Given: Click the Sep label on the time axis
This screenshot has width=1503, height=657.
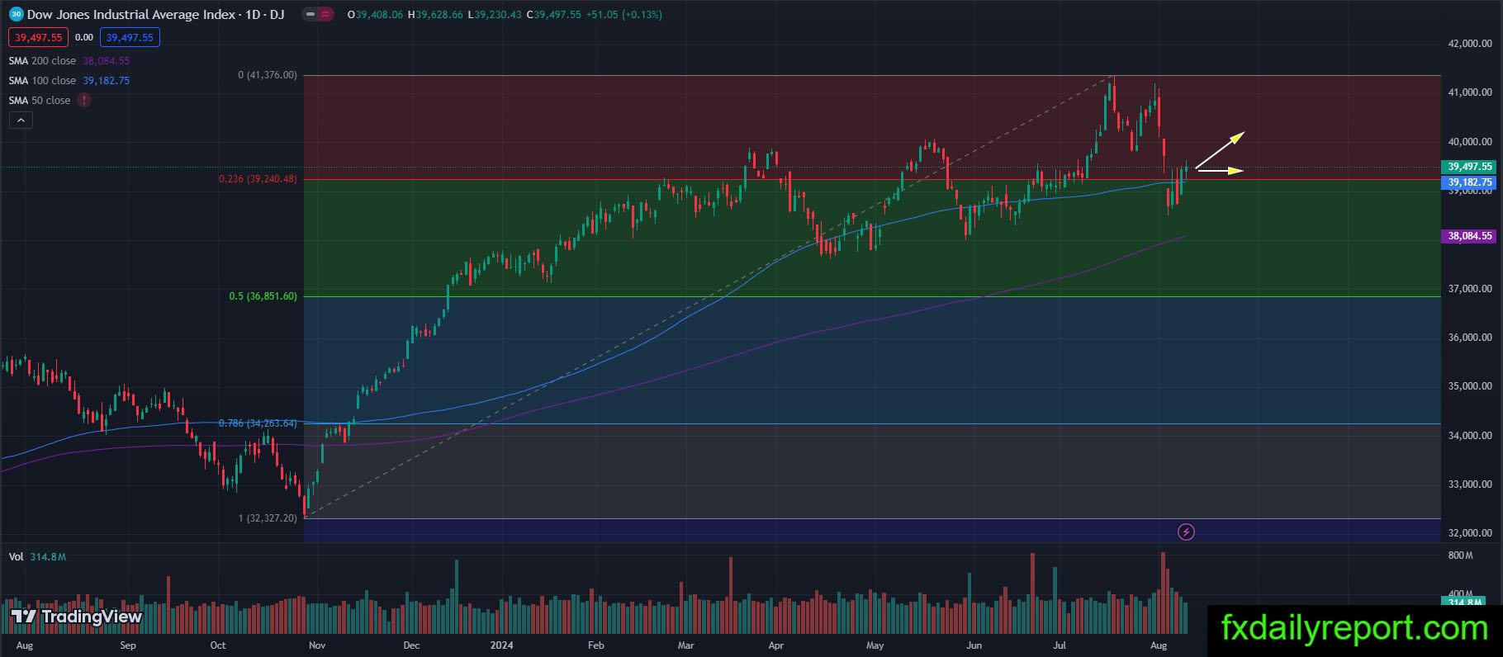Looking at the screenshot, I should (128, 645).
